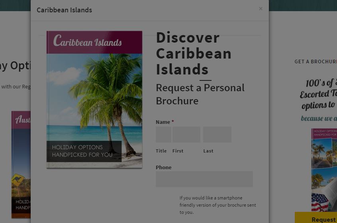Viewport: 337px width, 223px height.
Task: Click the smartphone friendly version note
Action: pyautogui.click(x=218, y=205)
